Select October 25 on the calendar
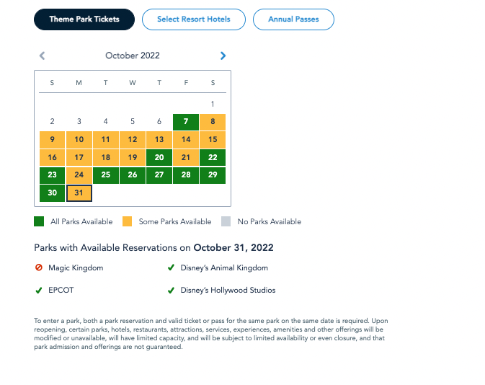This screenshot has width=485, height=385. click(x=106, y=175)
